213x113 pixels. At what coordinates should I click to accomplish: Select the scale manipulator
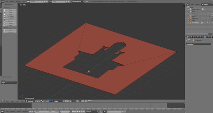click(x=53, y=101)
